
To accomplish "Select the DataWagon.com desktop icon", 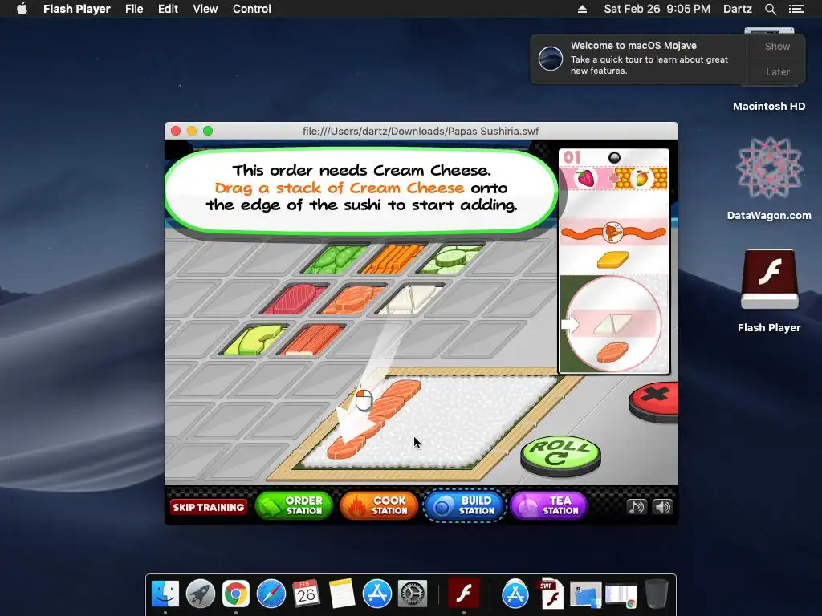I will point(769,178).
